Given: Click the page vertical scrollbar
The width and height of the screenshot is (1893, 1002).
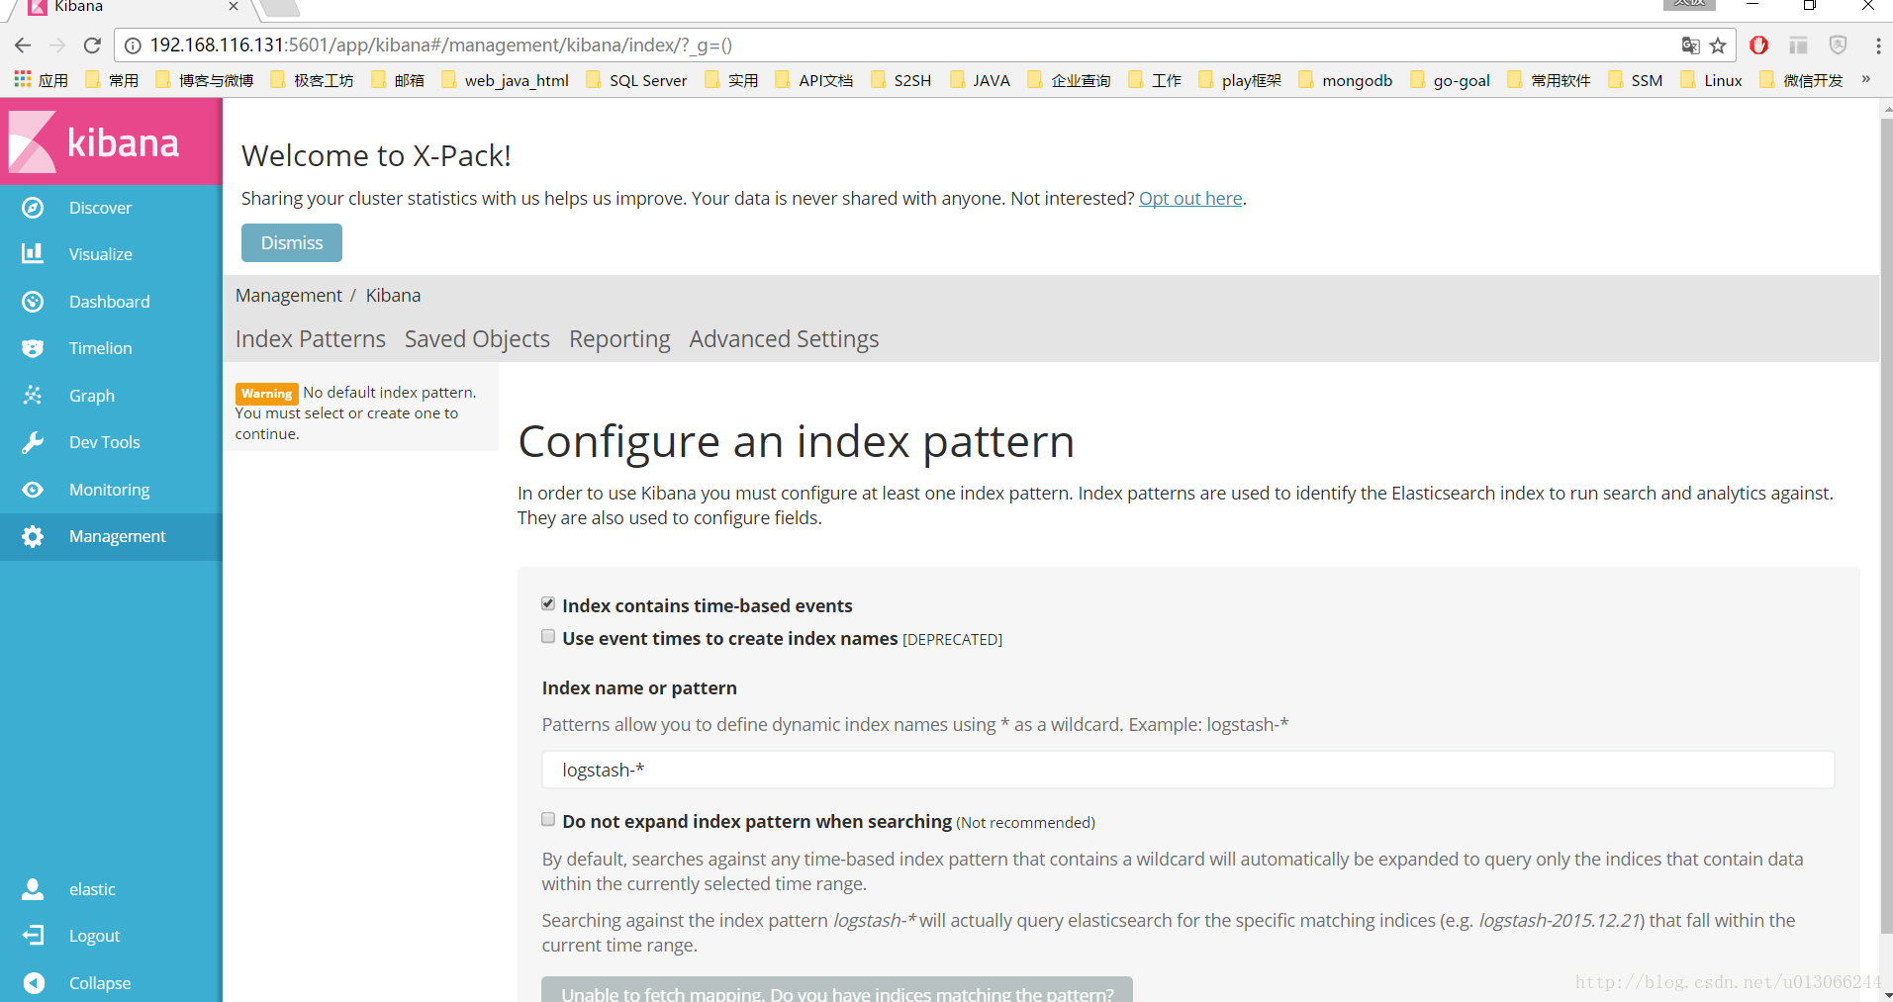Looking at the screenshot, I should pos(1886,524).
